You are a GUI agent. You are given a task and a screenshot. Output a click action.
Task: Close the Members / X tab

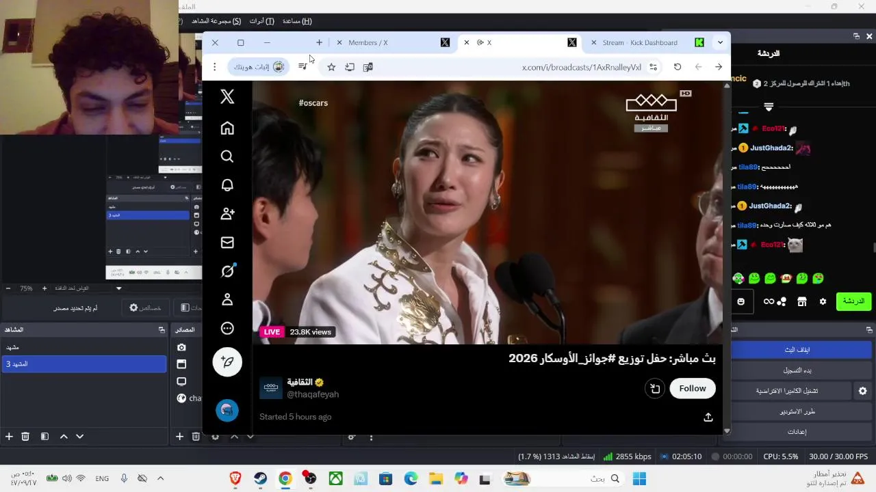click(x=339, y=42)
